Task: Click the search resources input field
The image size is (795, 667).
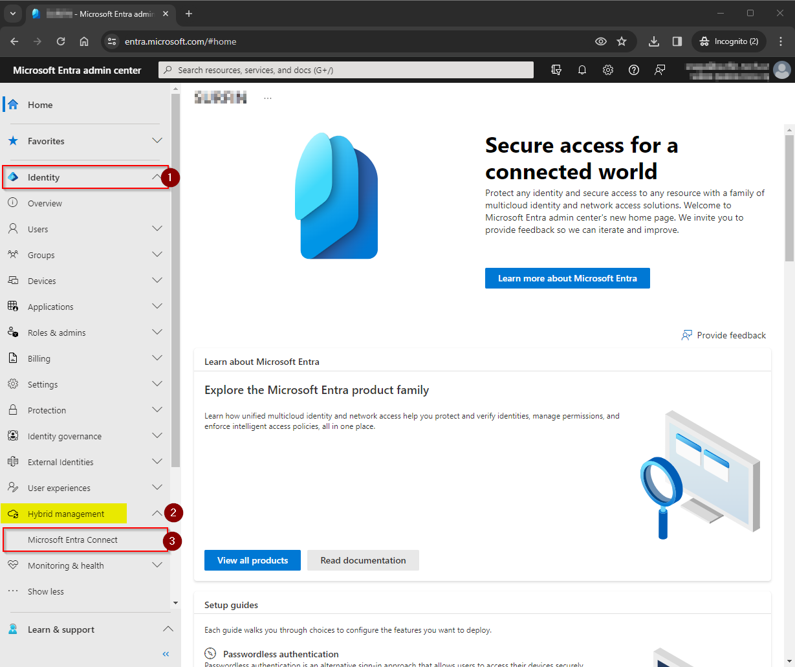Action: (x=346, y=70)
